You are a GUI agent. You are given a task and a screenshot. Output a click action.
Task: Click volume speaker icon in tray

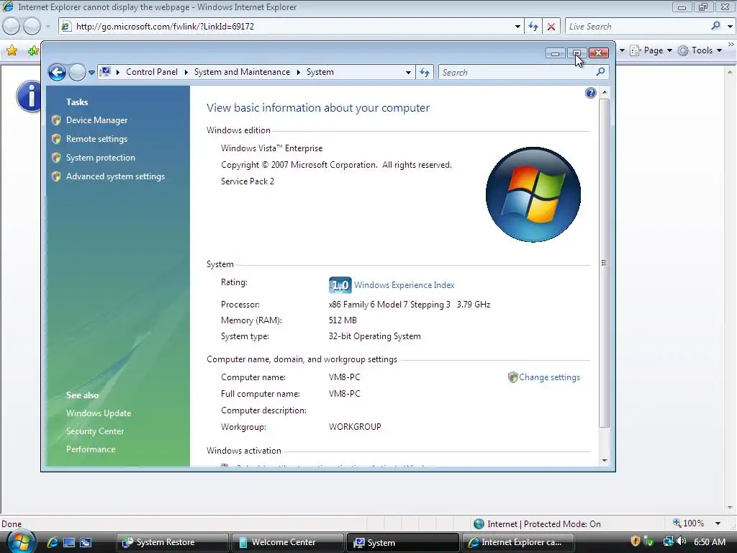681,541
